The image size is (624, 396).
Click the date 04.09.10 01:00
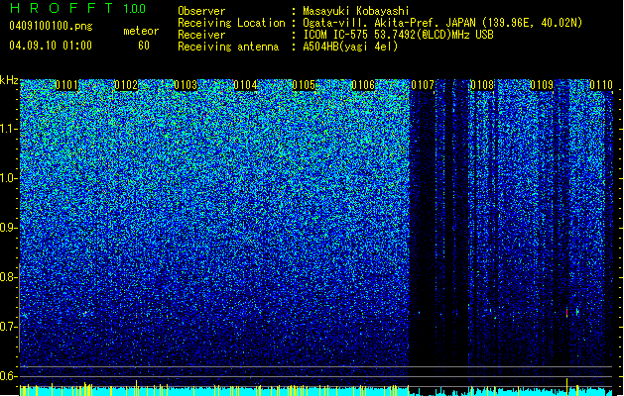tap(51, 46)
